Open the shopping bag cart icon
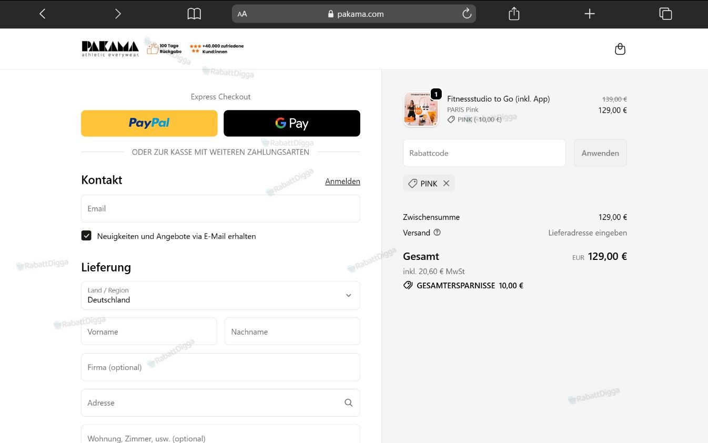Viewport: 708px width, 443px height. 620,49
